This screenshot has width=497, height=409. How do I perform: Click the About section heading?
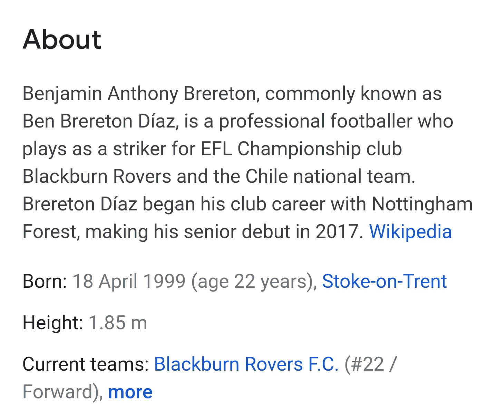coord(62,39)
